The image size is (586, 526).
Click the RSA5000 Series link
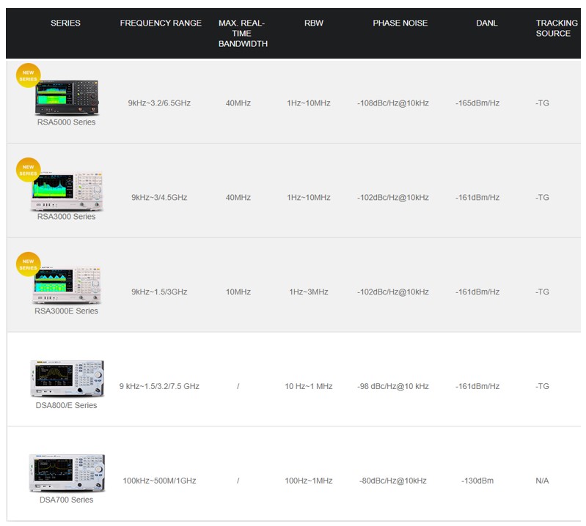(66, 122)
